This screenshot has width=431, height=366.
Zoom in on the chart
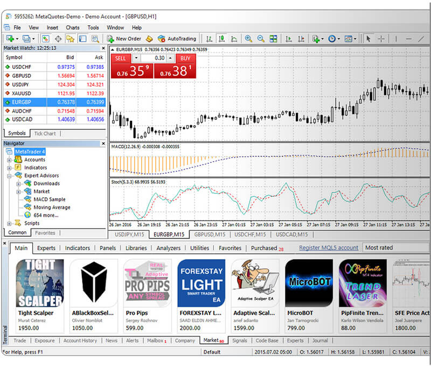point(248,39)
